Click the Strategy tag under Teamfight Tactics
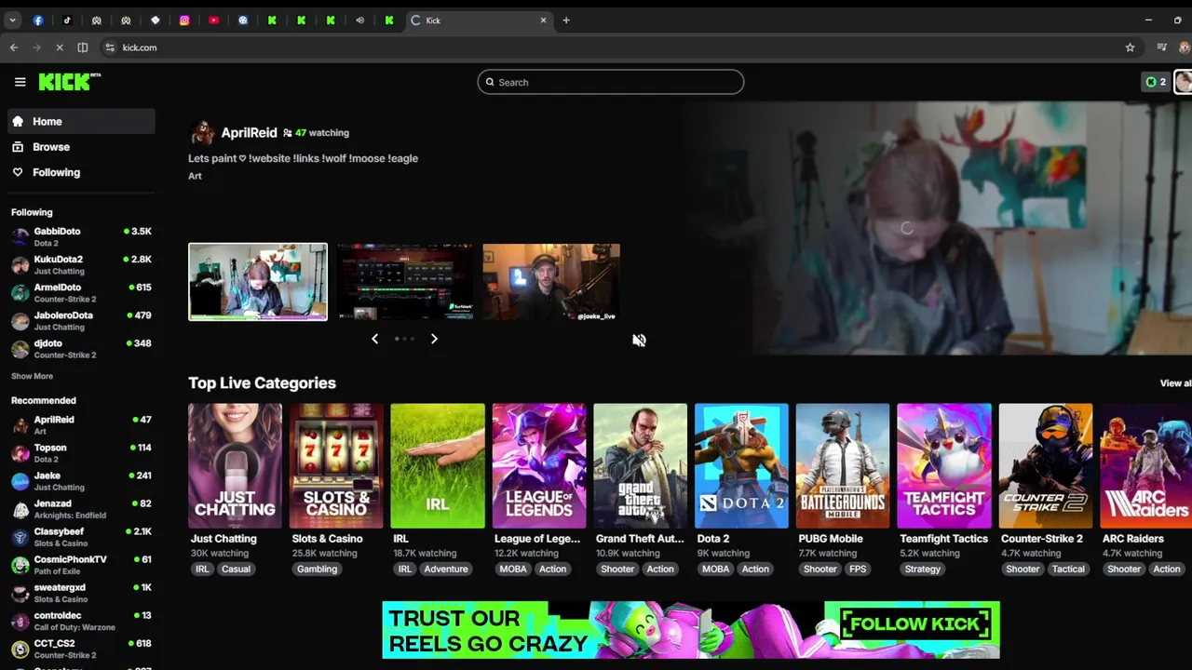Screen dimensions: 1192x670 coord(923,569)
